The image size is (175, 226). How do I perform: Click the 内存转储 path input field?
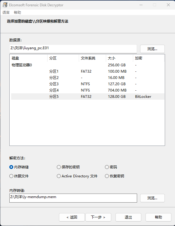click(73, 198)
